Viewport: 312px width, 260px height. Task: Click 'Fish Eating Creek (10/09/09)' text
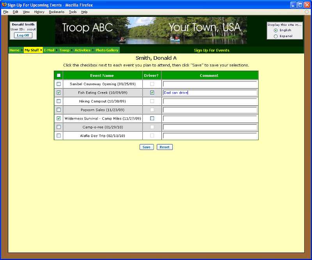[x=103, y=93]
